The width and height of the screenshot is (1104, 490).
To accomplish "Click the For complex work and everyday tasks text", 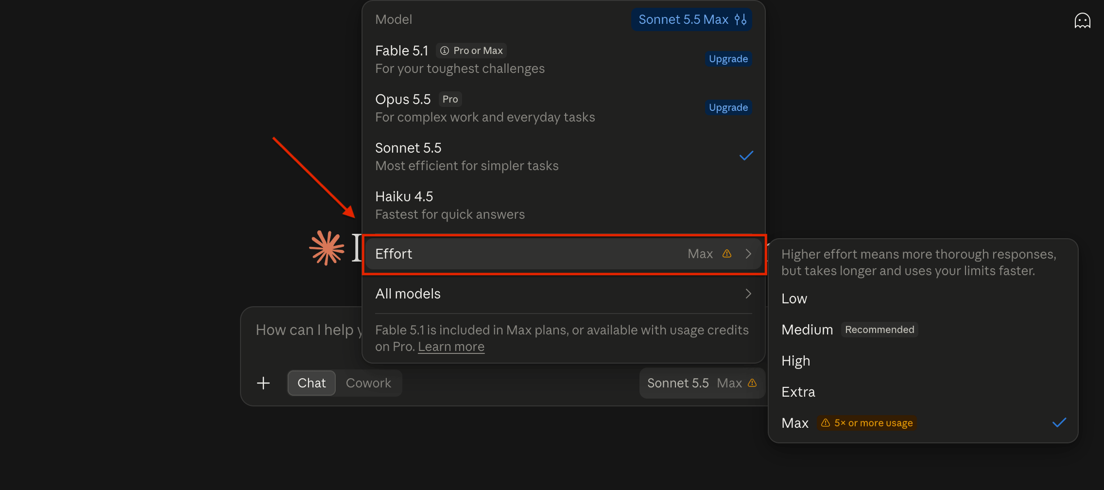I will click(485, 117).
